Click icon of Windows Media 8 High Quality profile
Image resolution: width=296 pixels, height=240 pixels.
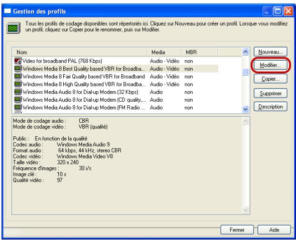[18, 84]
